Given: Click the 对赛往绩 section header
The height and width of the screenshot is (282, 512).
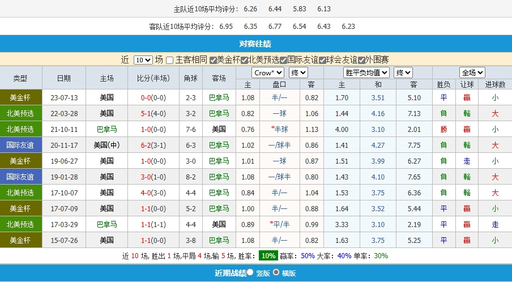Looking at the screenshot, I should point(255,44).
